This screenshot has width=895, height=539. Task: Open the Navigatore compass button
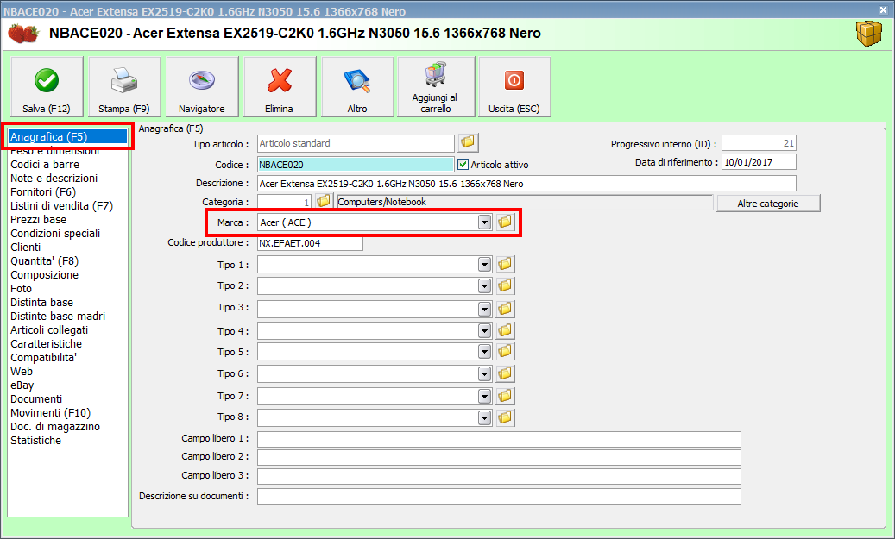(202, 87)
